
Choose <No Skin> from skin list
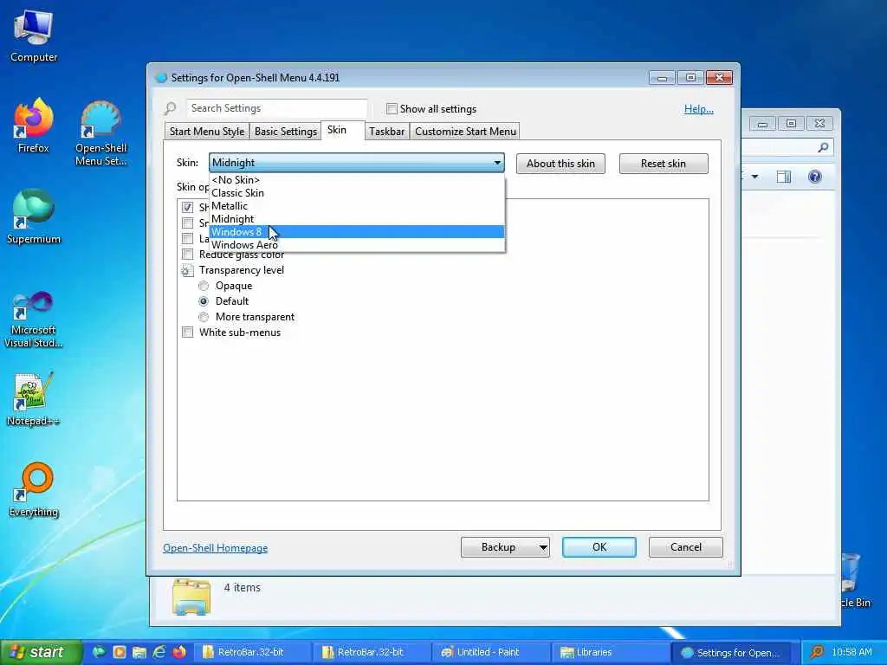coord(356,180)
